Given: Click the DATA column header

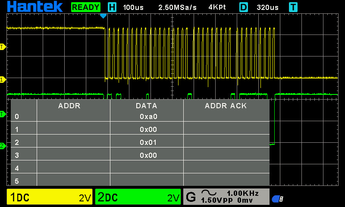Looking at the screenshot, I should tap(147, 106).
